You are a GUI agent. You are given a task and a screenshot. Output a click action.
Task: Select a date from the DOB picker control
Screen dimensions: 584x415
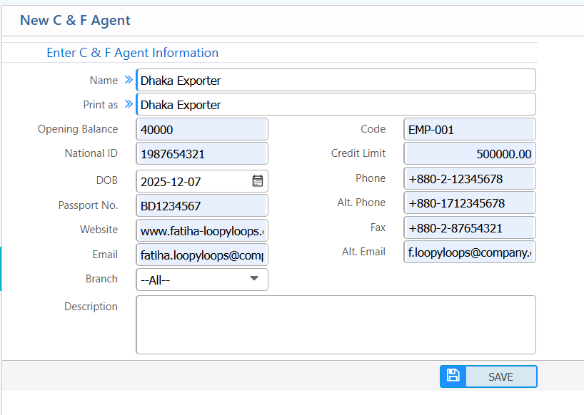coord(257,181)
